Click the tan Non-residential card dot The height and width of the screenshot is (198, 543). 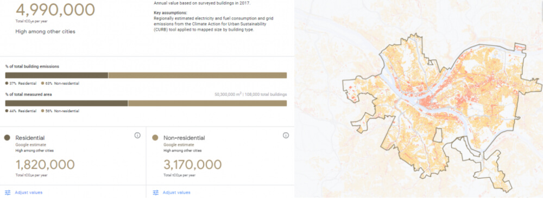click(155, 138)
